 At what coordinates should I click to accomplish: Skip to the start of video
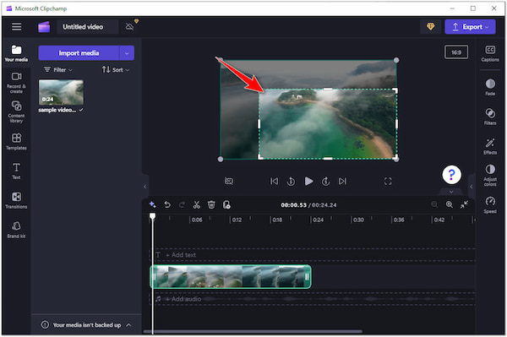[x=274, y=182]
